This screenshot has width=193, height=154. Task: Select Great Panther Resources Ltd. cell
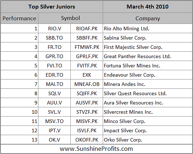pyautogui.click(x=148, y=56)
